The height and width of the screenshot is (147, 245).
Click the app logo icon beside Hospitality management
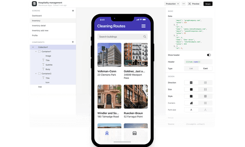tap(34, 3)
